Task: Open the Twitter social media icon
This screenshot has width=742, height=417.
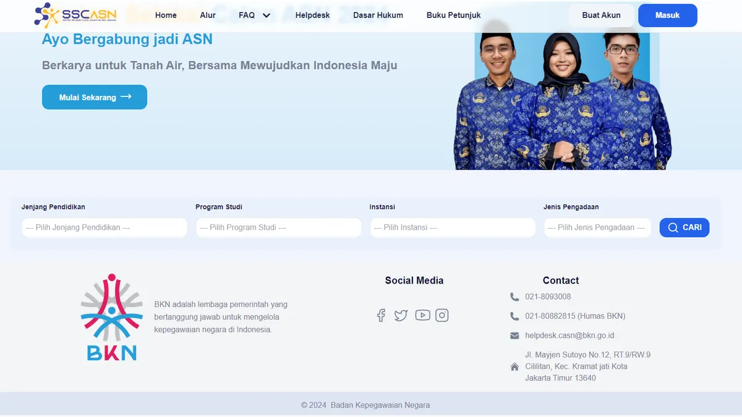Action: [401, 315]
